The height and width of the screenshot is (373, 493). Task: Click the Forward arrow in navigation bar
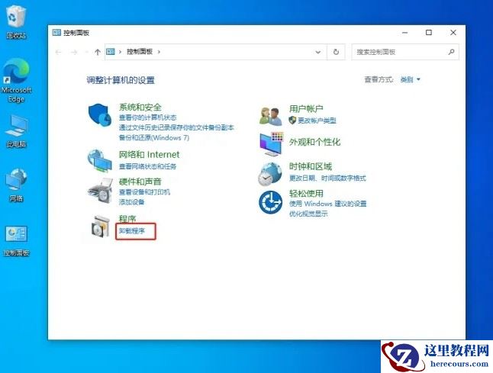[x=74, y=52]
